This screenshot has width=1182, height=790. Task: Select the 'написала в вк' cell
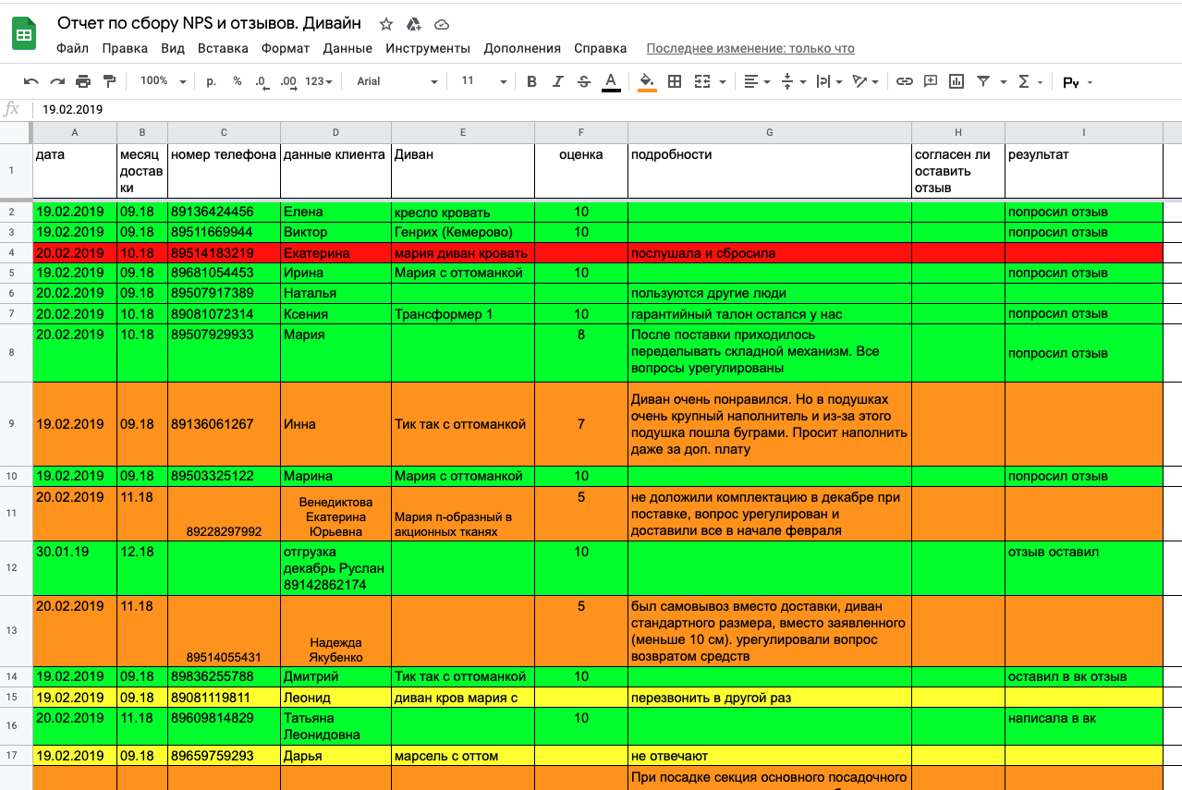(x=1084, y=726)
